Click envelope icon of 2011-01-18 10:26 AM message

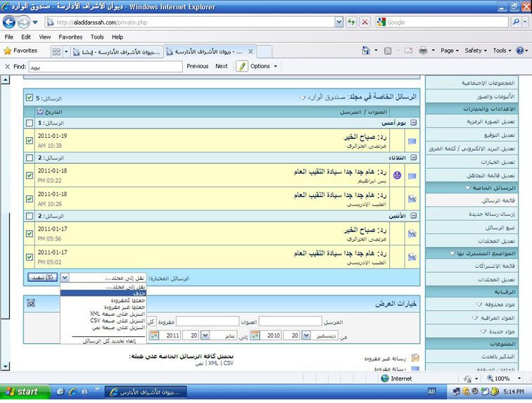click(x=412, y=199)
